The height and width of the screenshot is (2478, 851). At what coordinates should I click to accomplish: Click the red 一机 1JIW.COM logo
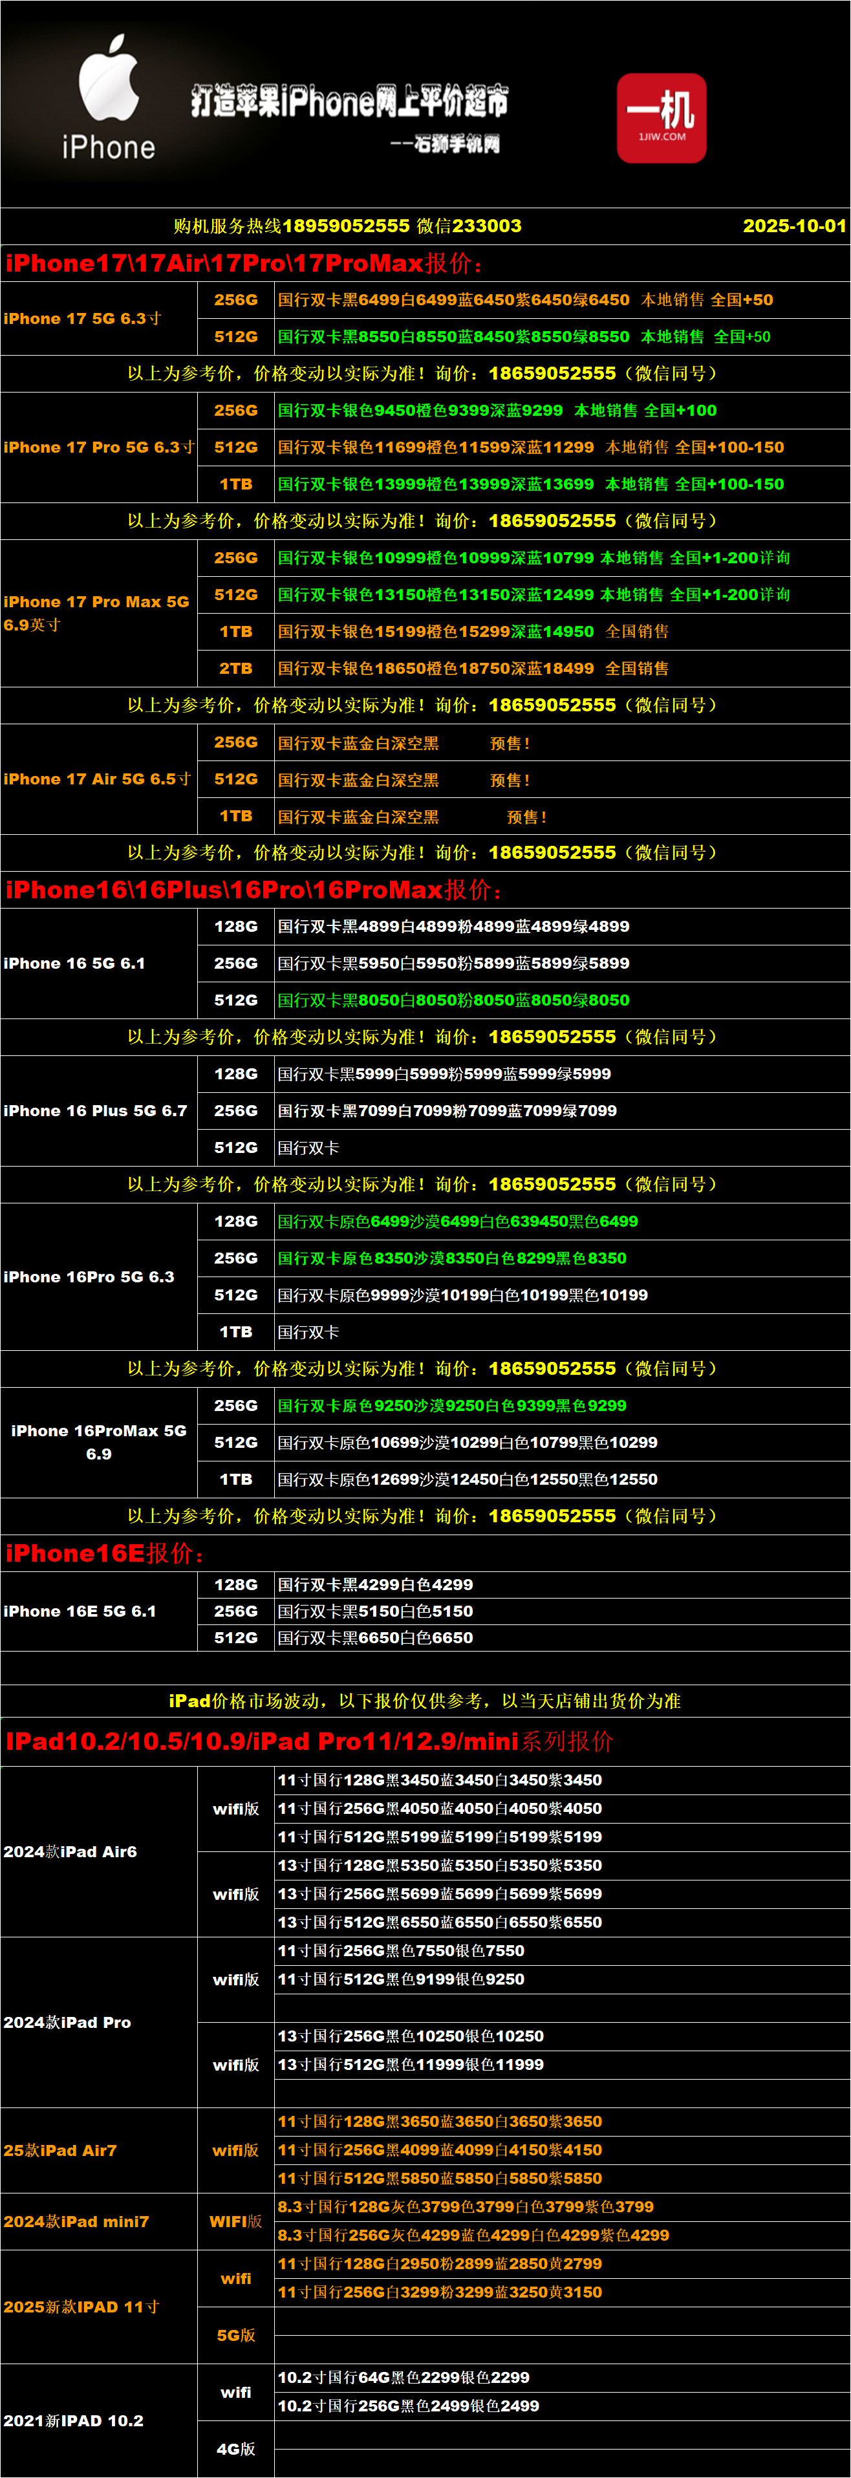click(x=662, y=117)
